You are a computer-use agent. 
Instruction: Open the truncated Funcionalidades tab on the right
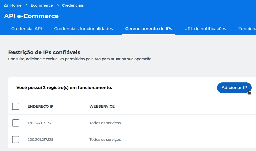coord(248,29)
